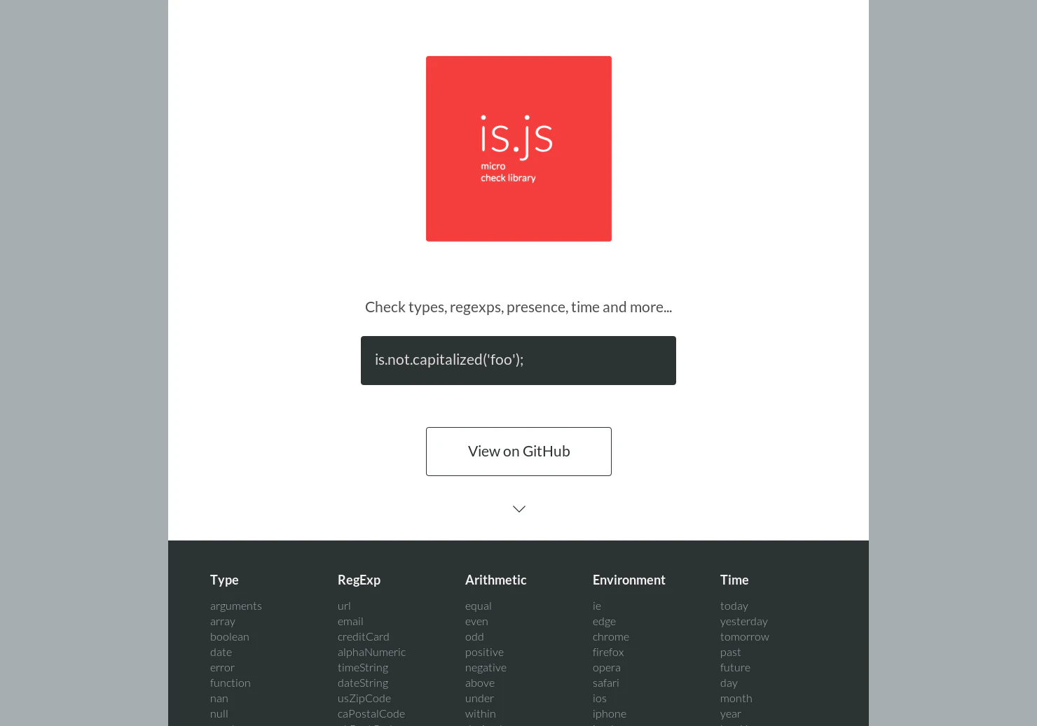Click the is.js red logo image

coord(518,148)
